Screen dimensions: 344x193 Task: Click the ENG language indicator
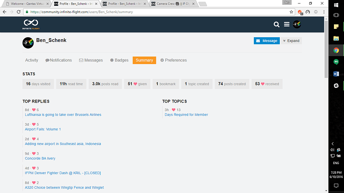click(x=336, y=163)
